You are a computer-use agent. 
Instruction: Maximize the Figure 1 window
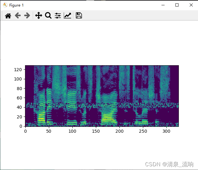pos(177,5)
